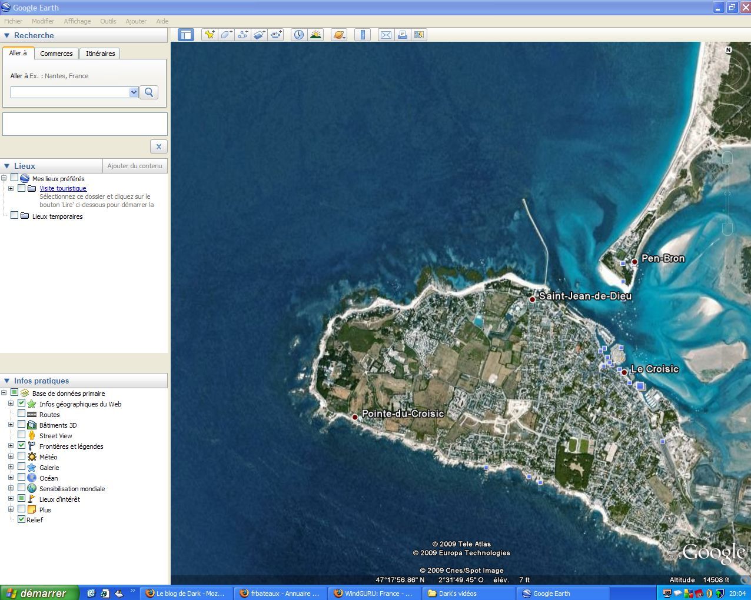Click the Plus layer checkbox
This screenshot has width=751, height=600.
coord(22,509)
